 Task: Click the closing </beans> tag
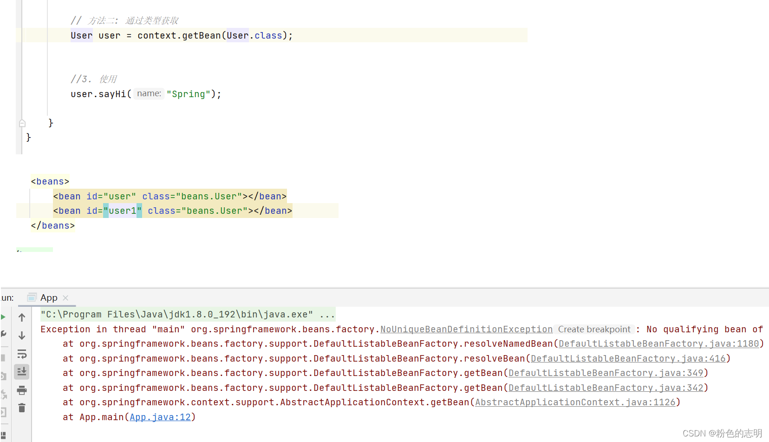[53, 226]
